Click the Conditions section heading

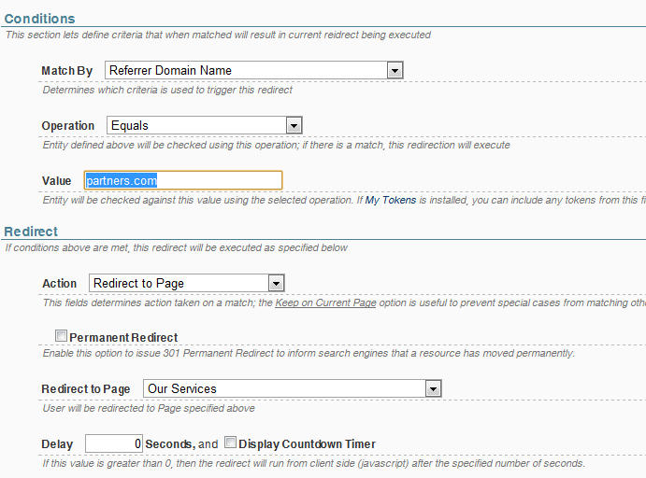point(39,19)
